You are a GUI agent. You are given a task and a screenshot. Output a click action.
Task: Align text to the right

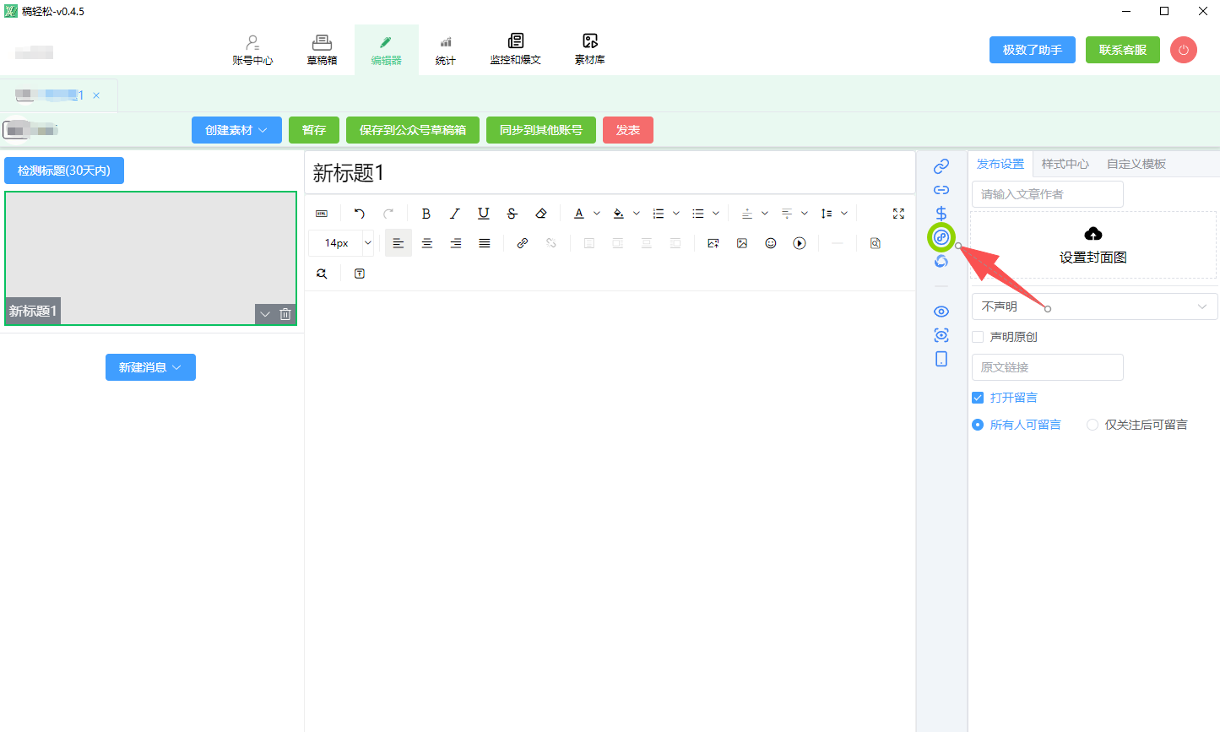(x=456, y=243)
